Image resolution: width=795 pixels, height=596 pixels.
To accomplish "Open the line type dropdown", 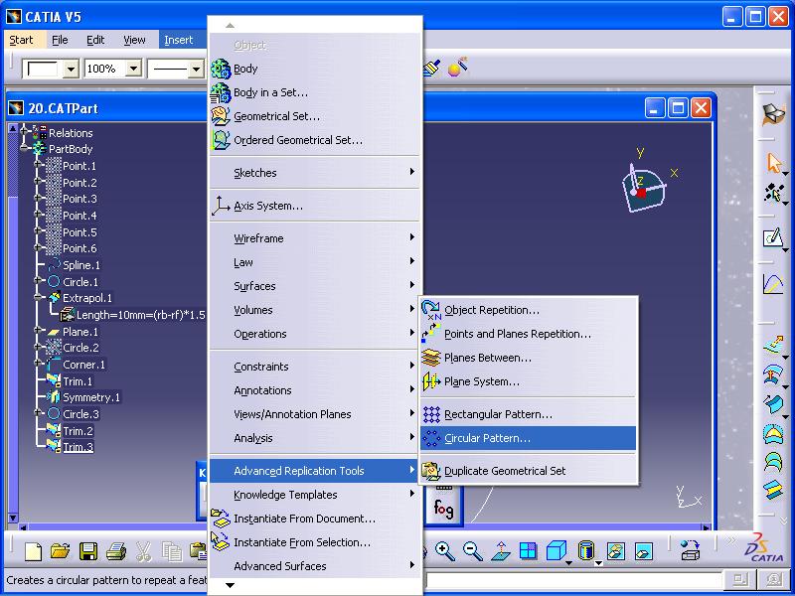I will [x=194, y=70].
